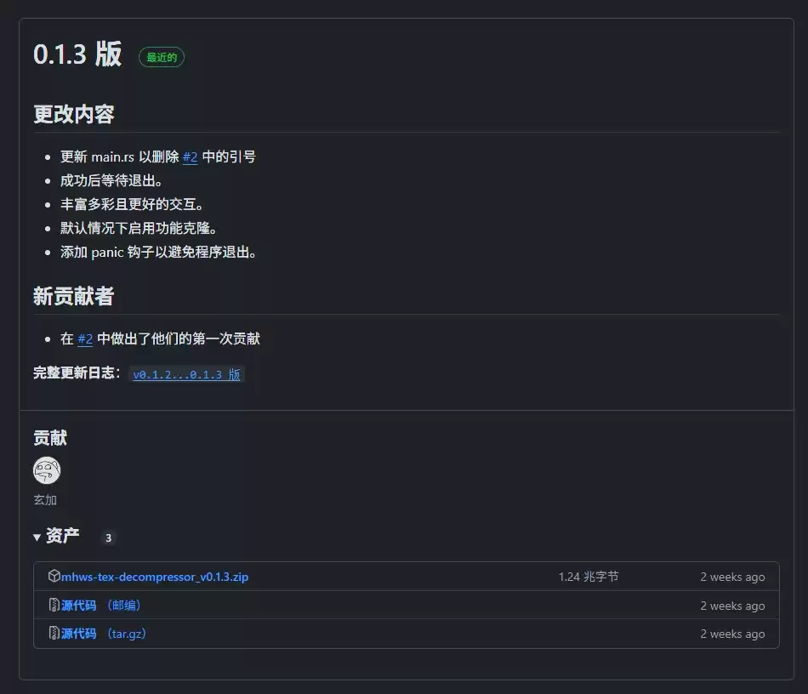Open the contributor 玄加's avatar
The height and width of the screenshot is (694, 808).
coord(46,470)
